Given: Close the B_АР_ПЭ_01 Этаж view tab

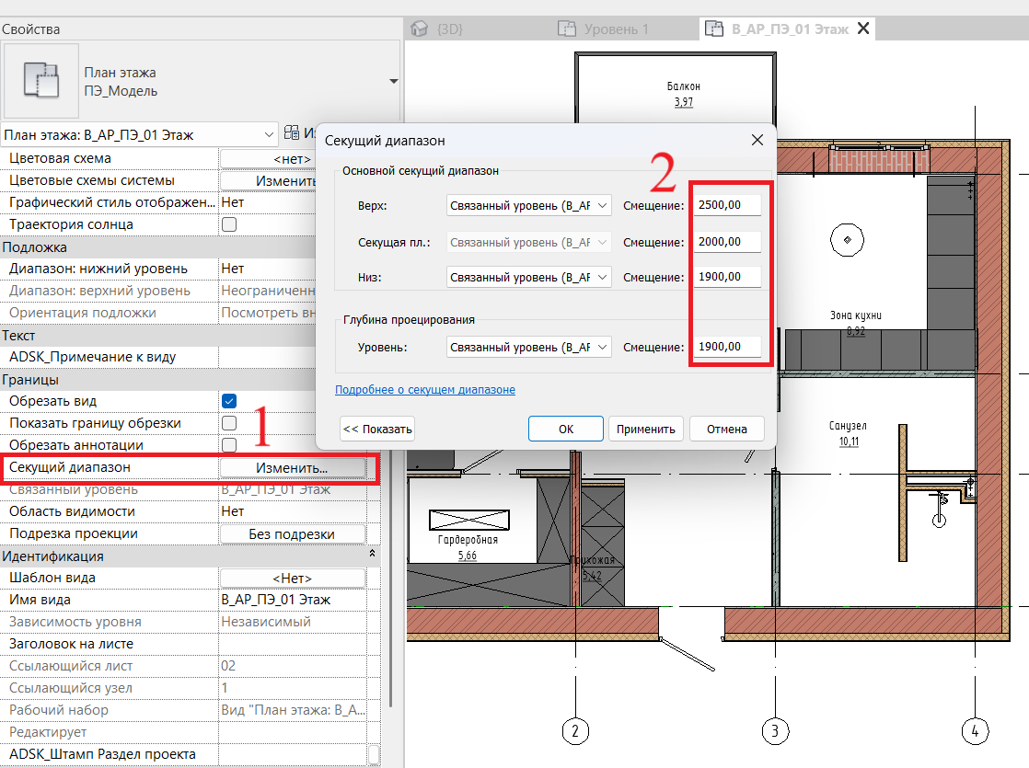Looking at the screenshot, I should [x=863, y=29].
